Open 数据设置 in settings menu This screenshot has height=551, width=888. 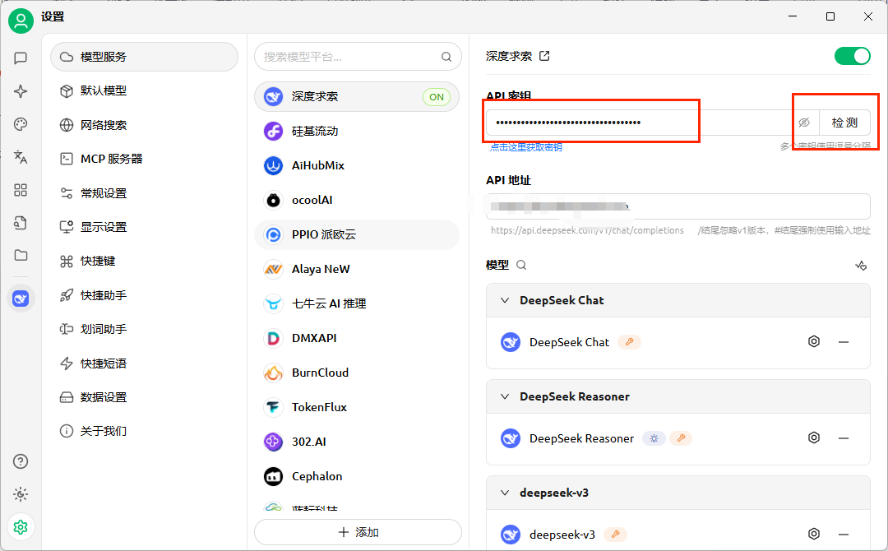(x=145, y=397)
